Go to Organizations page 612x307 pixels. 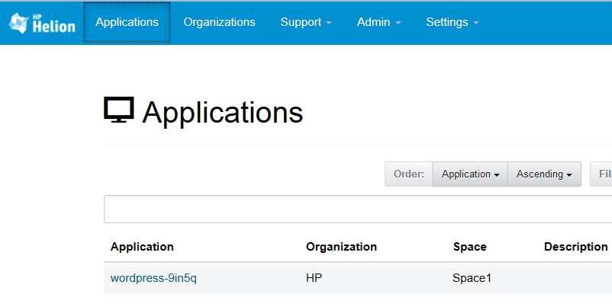tap(219, 22)
